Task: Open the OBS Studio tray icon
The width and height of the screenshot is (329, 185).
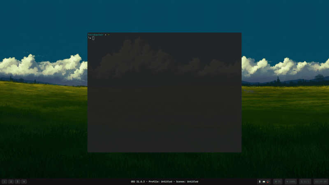Action: coord(268,181)
